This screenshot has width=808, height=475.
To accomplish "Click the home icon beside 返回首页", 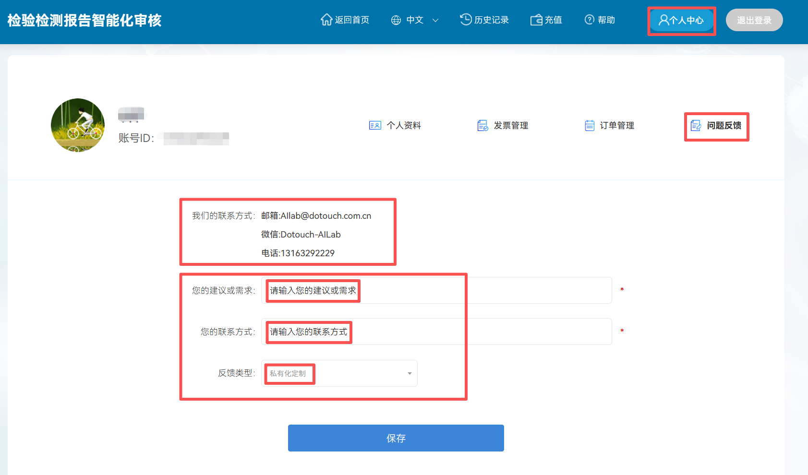I will click(326, 20).
